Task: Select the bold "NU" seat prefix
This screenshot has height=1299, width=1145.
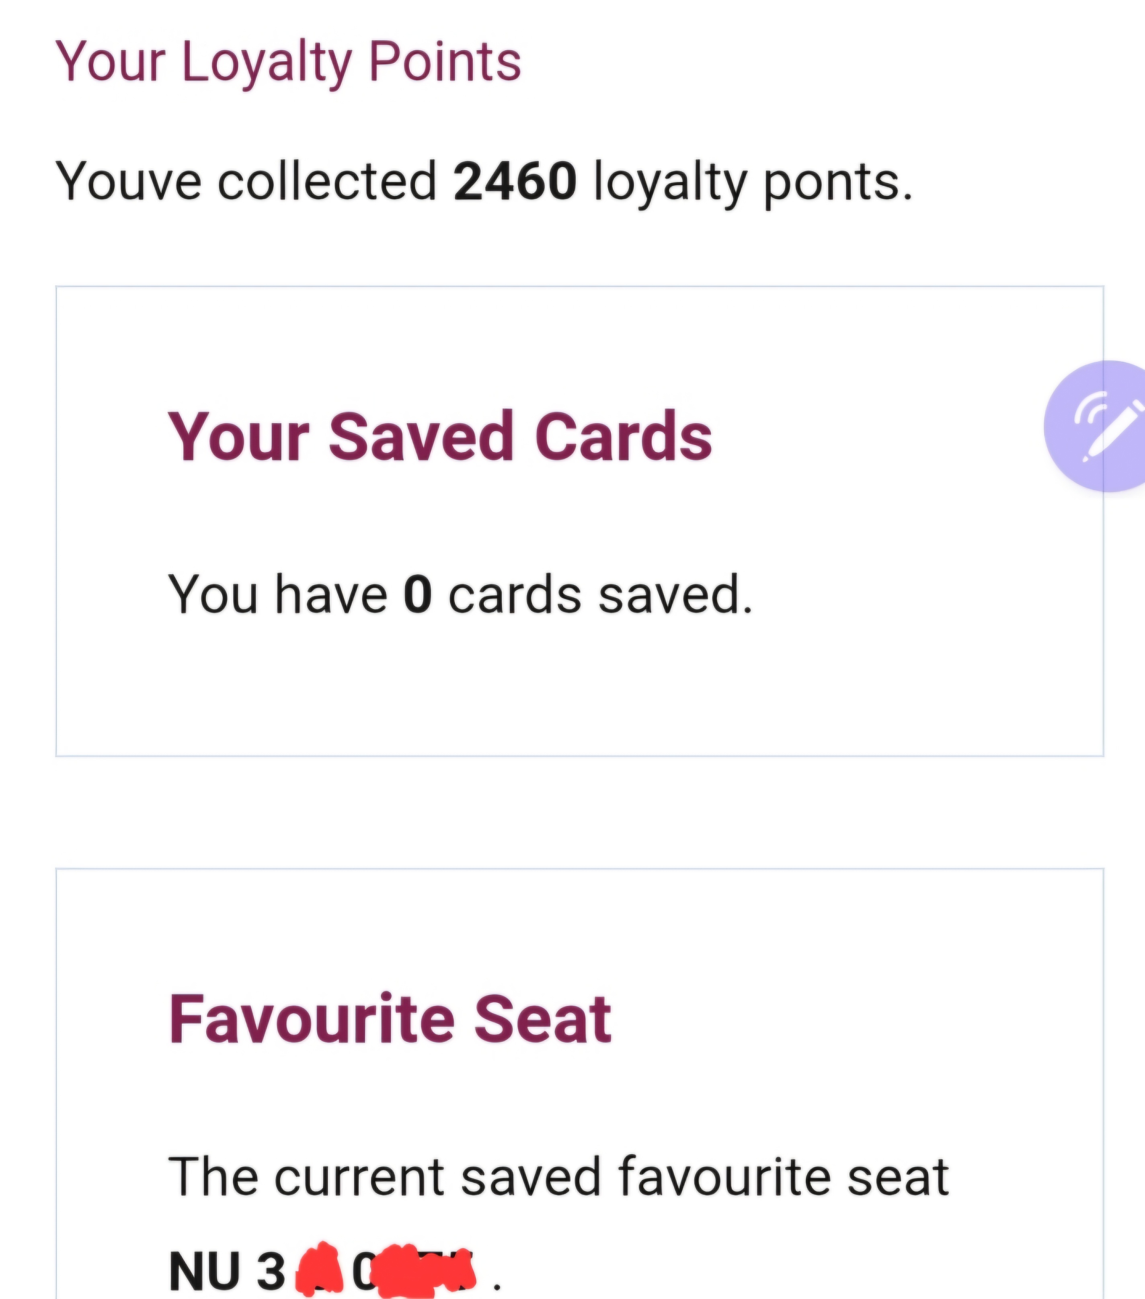Action: (x=205, y=1271)
